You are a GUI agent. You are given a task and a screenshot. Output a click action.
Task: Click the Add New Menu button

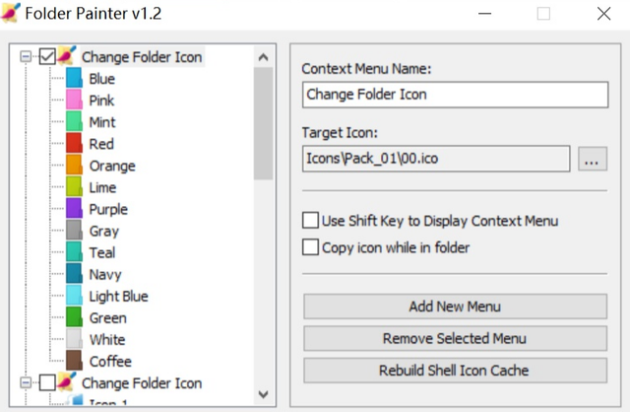[455, 307]
